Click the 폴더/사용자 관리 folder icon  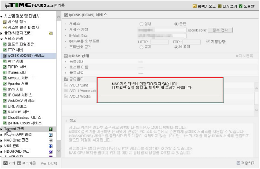pyautogui.click(x=50, y=33)
